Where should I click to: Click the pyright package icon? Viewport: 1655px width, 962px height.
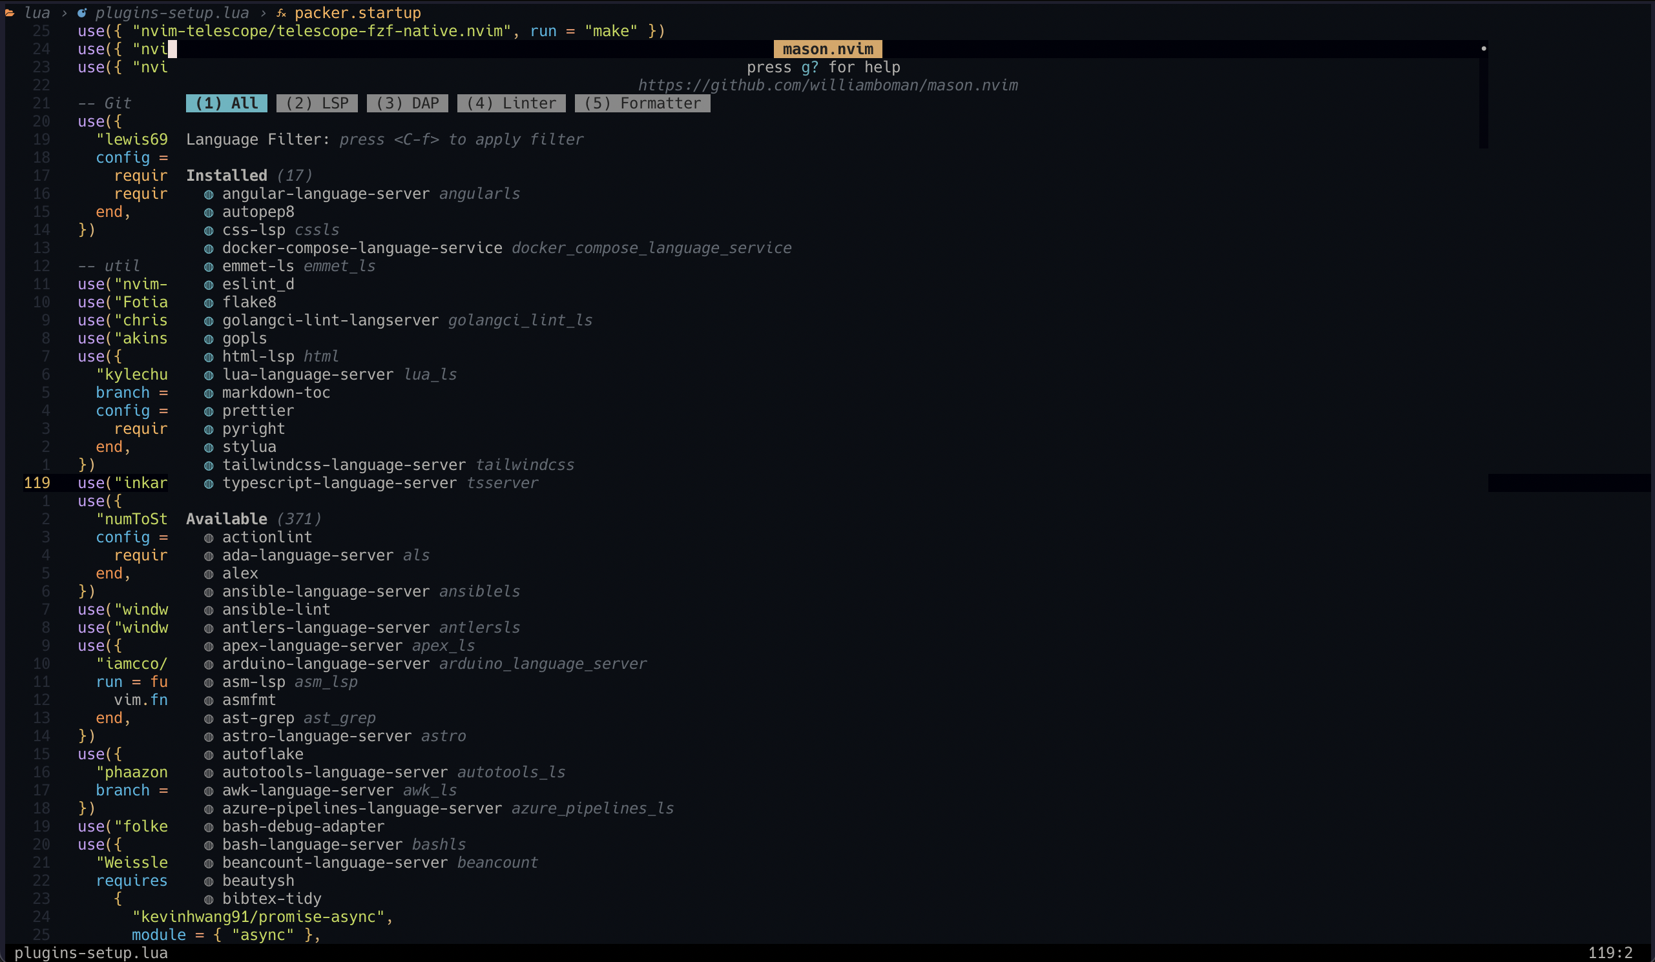[209, 429]
